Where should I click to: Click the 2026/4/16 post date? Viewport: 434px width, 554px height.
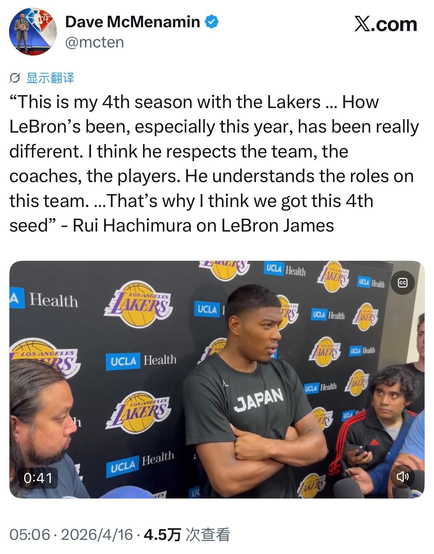click(x=97, y=534)
